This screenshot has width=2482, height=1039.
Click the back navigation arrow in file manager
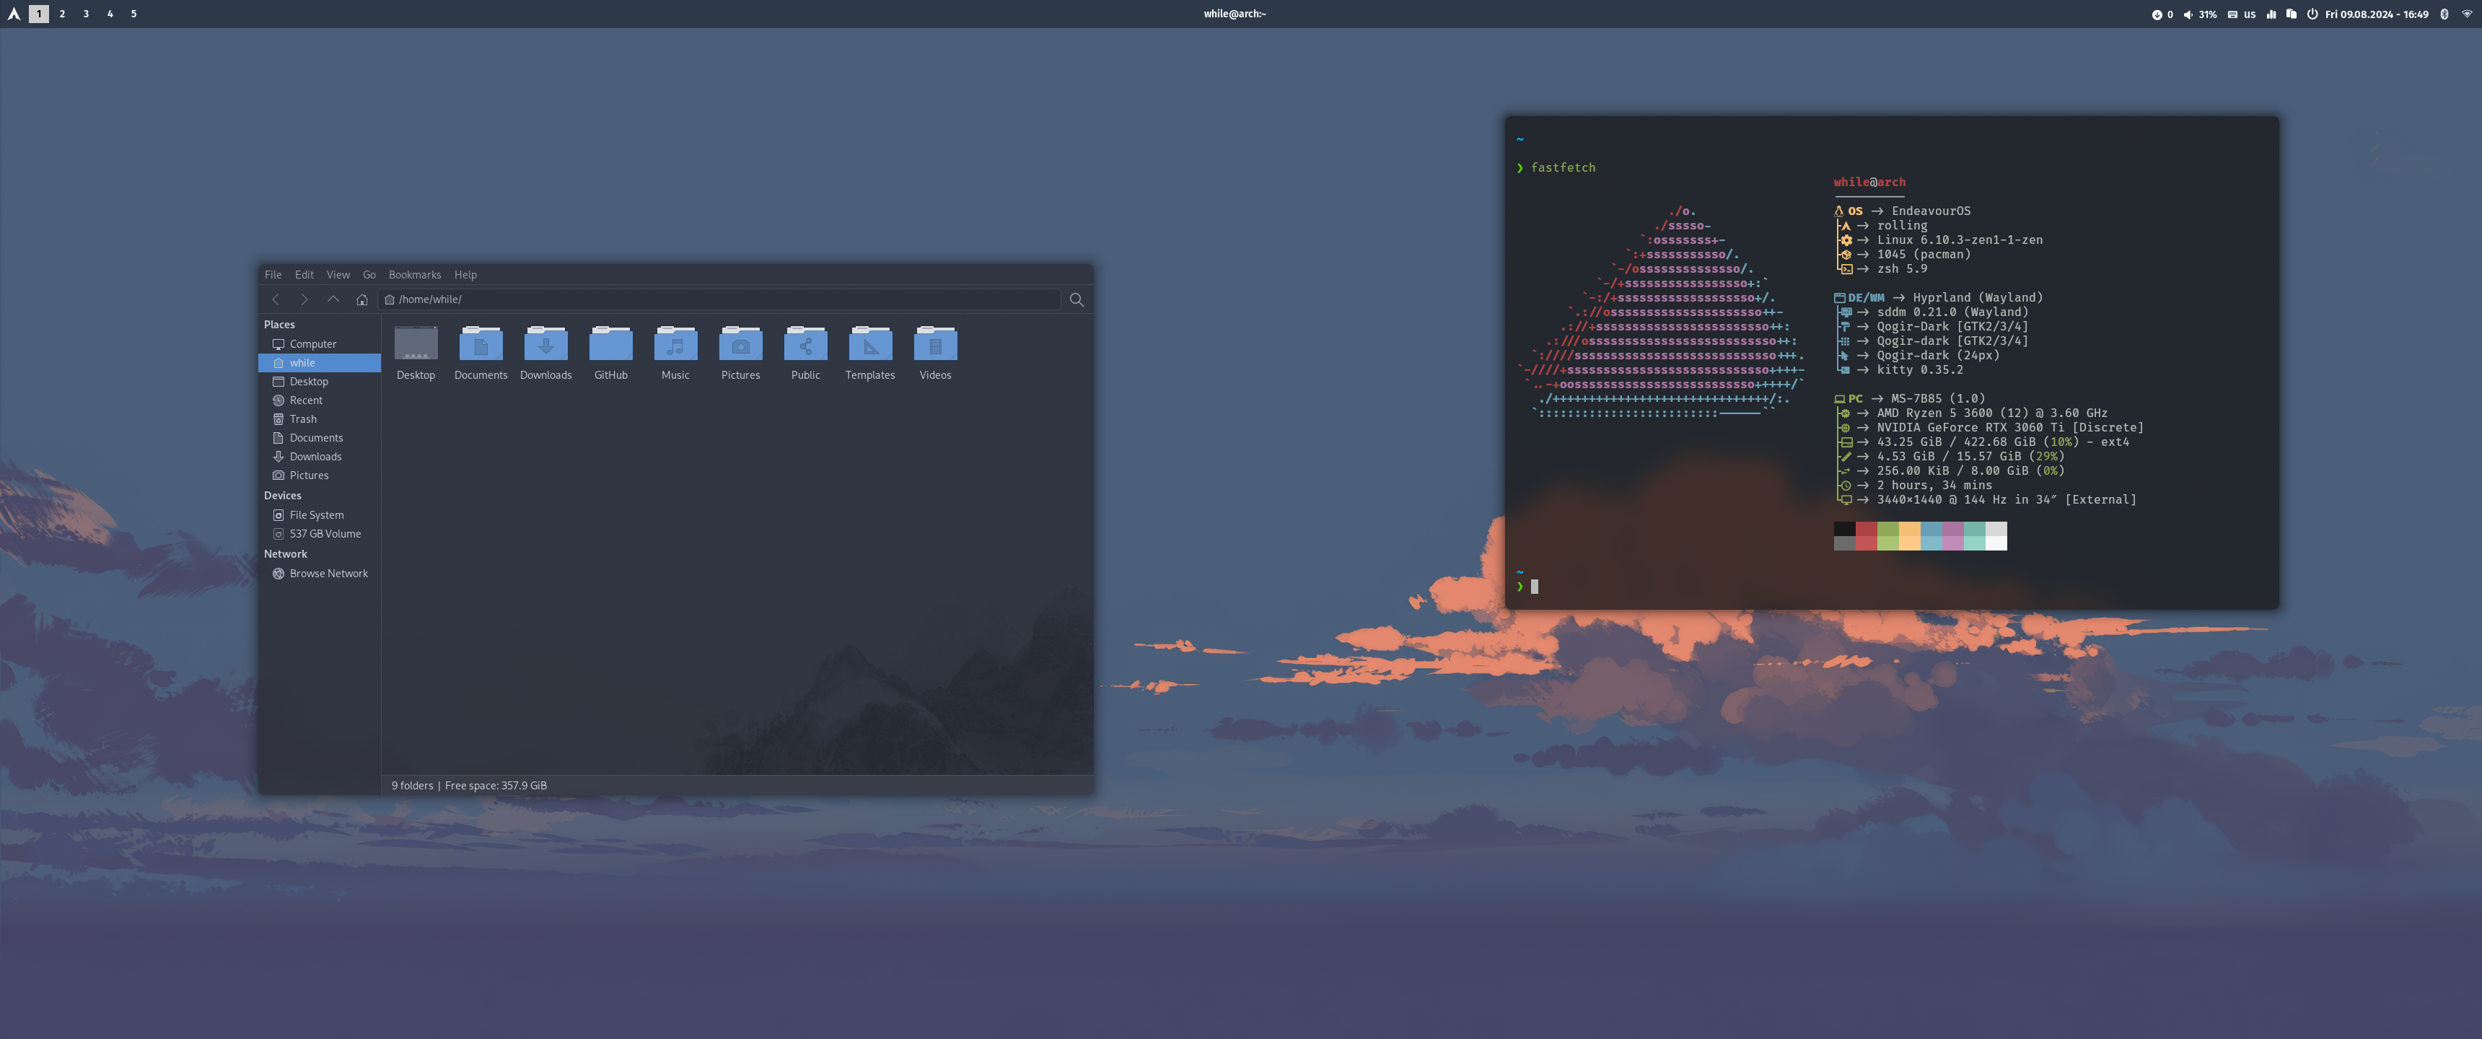pyautogui.click(x=276, y=299)
